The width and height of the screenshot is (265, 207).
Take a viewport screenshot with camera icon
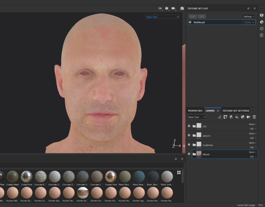point(182,9)
